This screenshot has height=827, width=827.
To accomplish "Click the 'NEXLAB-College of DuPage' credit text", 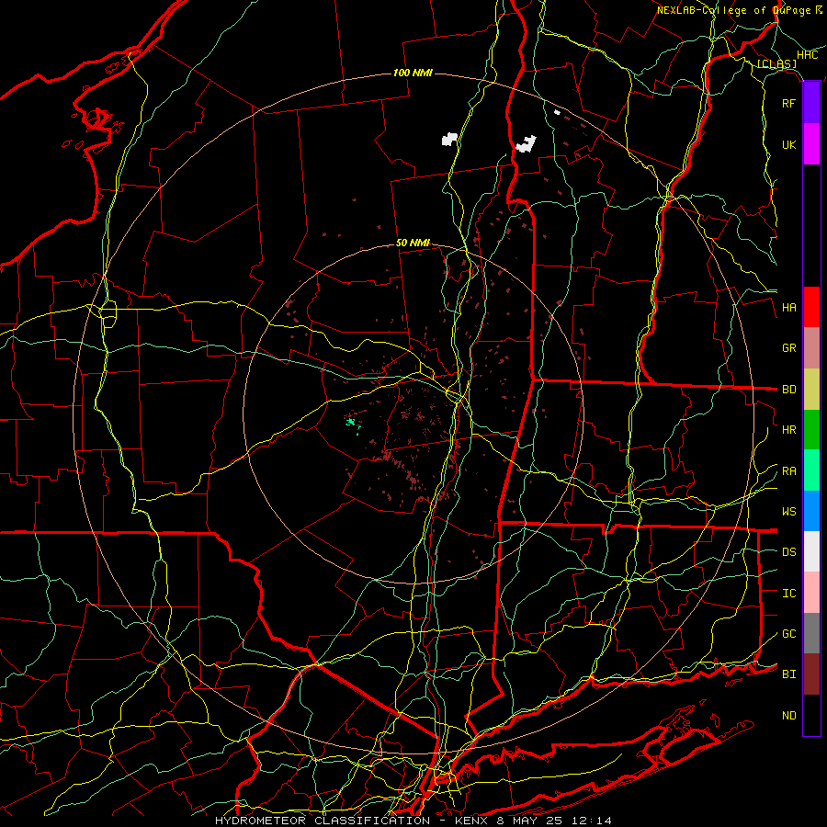I will [x=733, y=10].
